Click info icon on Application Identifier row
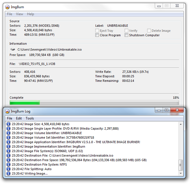Image resolution: width=190 pixels, height=185 pixels. point(8,142)
